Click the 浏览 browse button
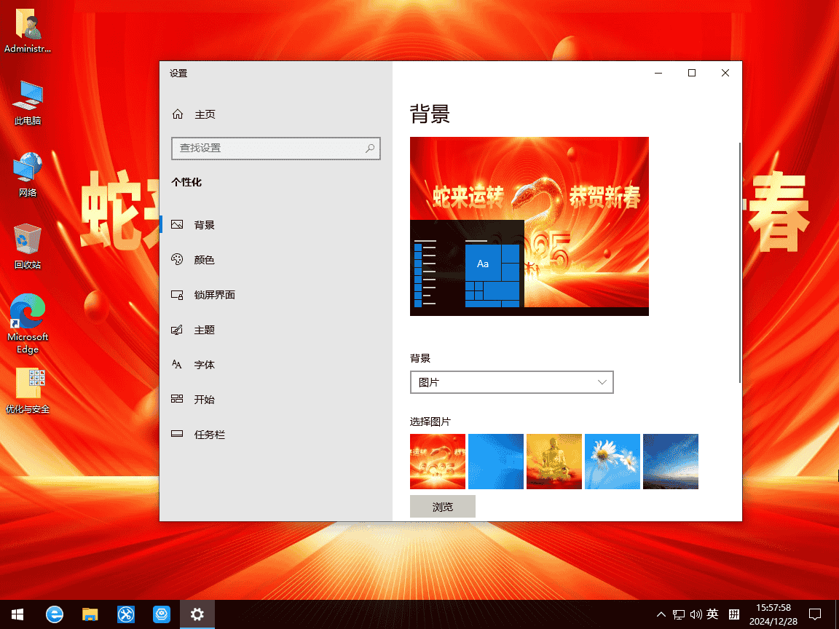This screenshot has height=629, width=839. pos(443,507)
